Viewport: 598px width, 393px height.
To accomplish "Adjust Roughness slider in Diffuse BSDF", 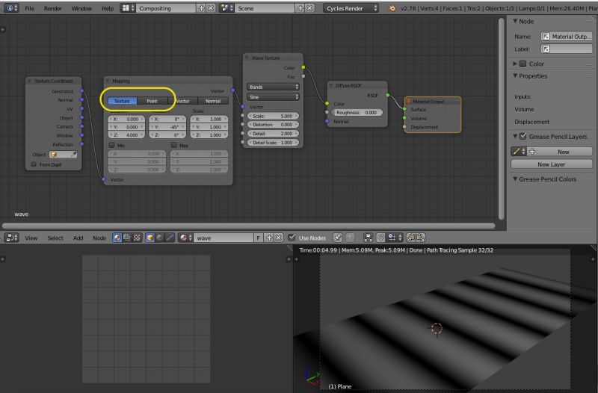I will pos(357,113).
